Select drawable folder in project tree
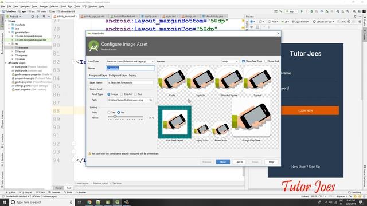 point(23,47)
